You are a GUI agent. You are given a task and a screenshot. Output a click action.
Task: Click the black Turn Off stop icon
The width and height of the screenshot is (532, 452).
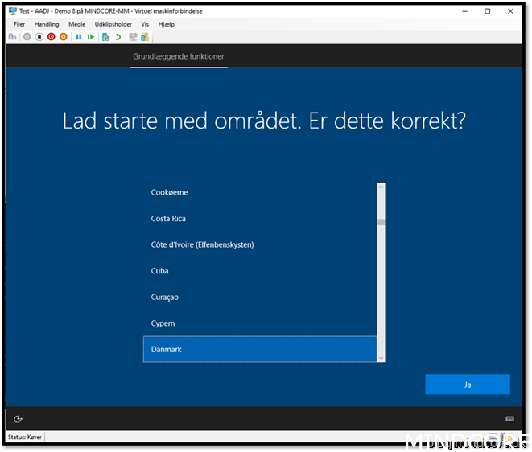(x=39, y=37)
